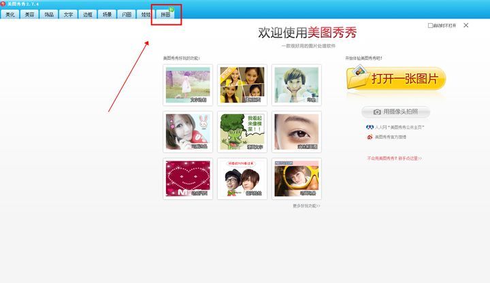Close the welcome panel with the X

[466, 25]
